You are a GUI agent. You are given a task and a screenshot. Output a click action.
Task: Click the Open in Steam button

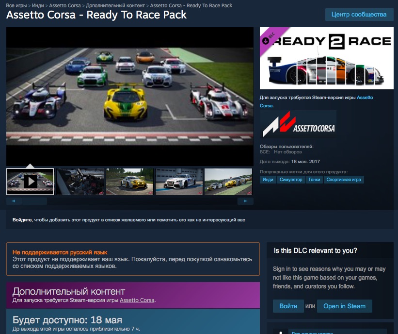[344, 306]
